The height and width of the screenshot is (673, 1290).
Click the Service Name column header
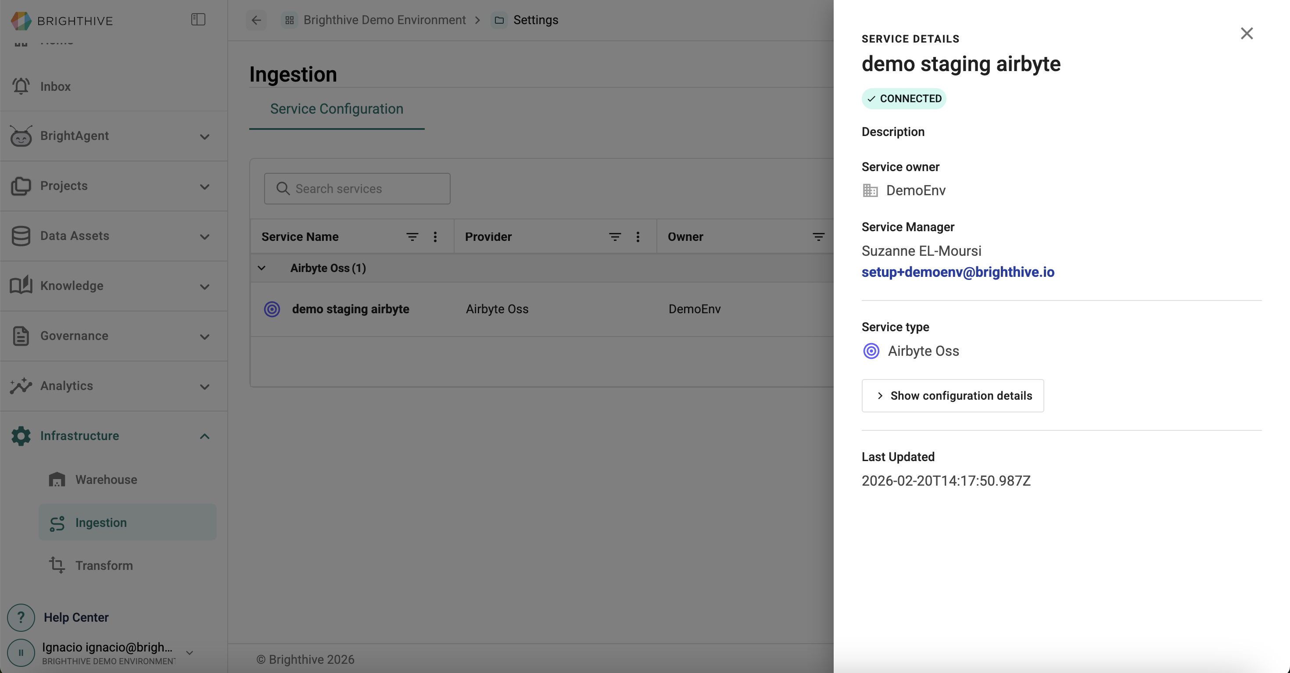300,237
